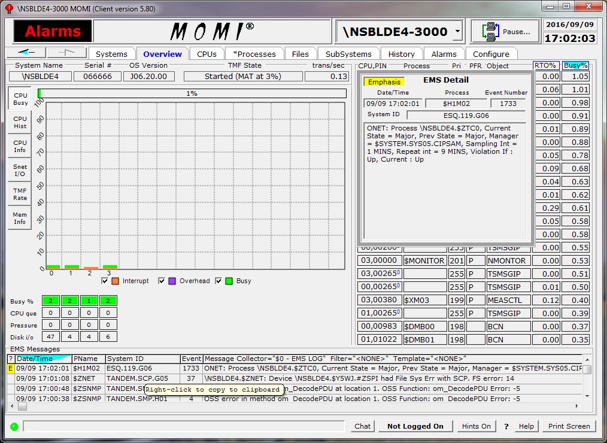Click the Pause button with computers icon
Viewport: 607px width, 443px height.
[505, 31]
